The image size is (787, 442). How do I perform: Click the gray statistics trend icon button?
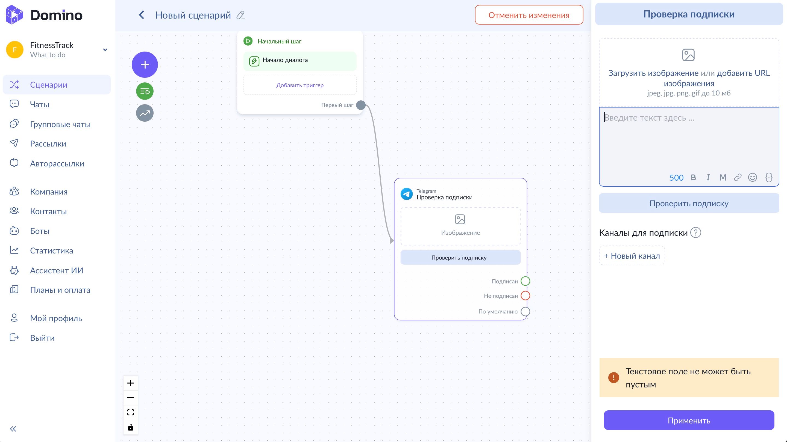click(145, 113)
